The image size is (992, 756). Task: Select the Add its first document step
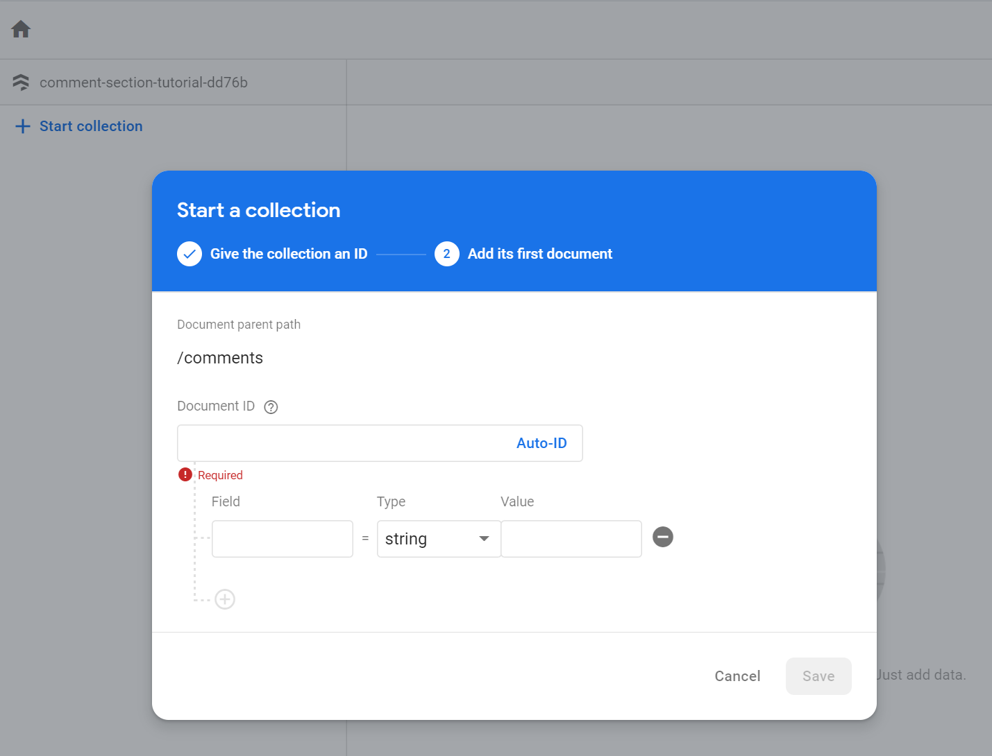pos(540,254)
